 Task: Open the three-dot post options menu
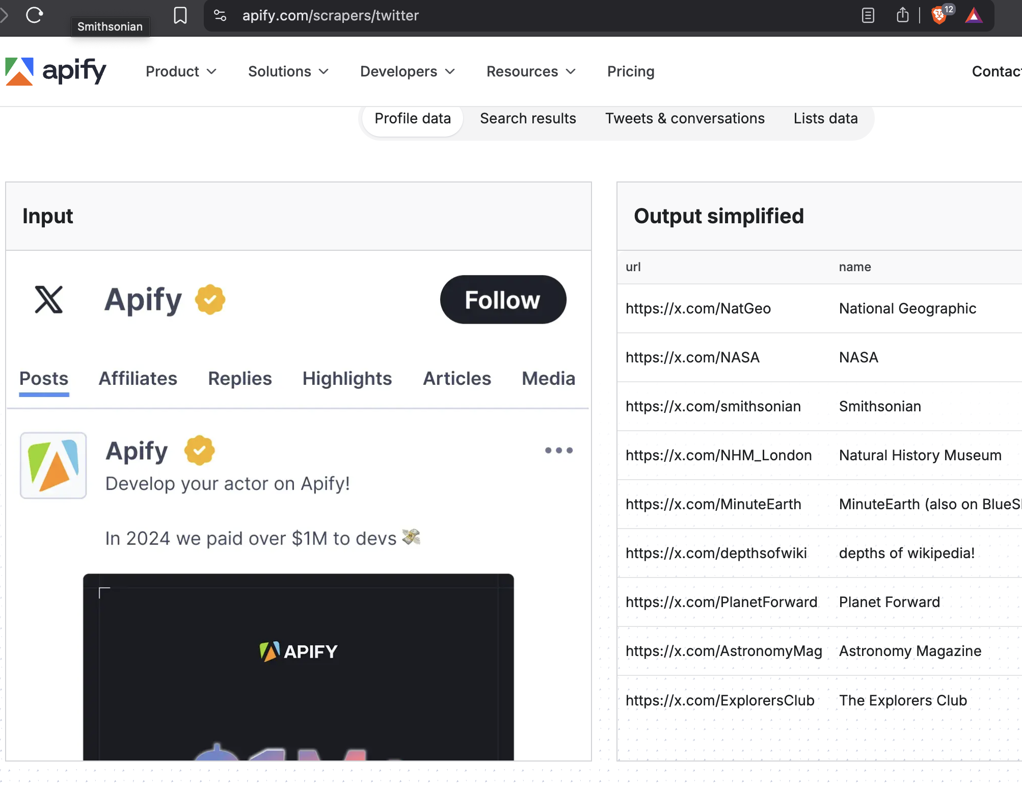pyautogui.click(x=559, y=451)
